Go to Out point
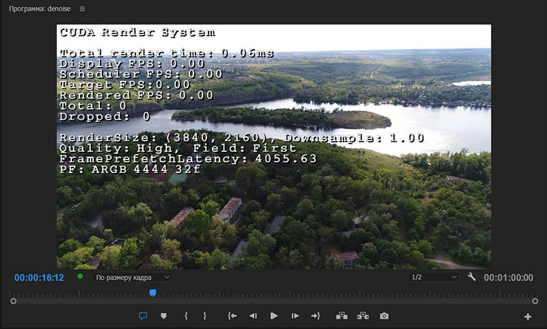547x329 pixels. (x=316, y=316)
